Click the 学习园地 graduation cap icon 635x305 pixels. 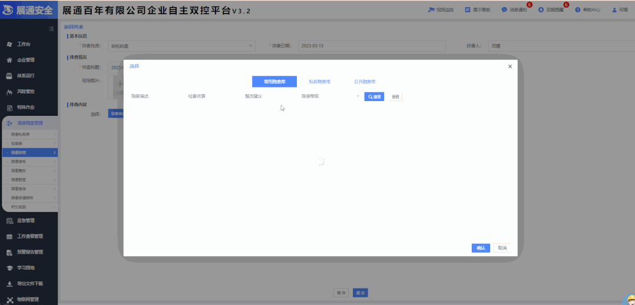tap(9, 268)
